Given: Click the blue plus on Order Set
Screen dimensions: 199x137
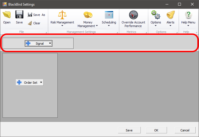Looking at the screenshot, I should 19,82.
